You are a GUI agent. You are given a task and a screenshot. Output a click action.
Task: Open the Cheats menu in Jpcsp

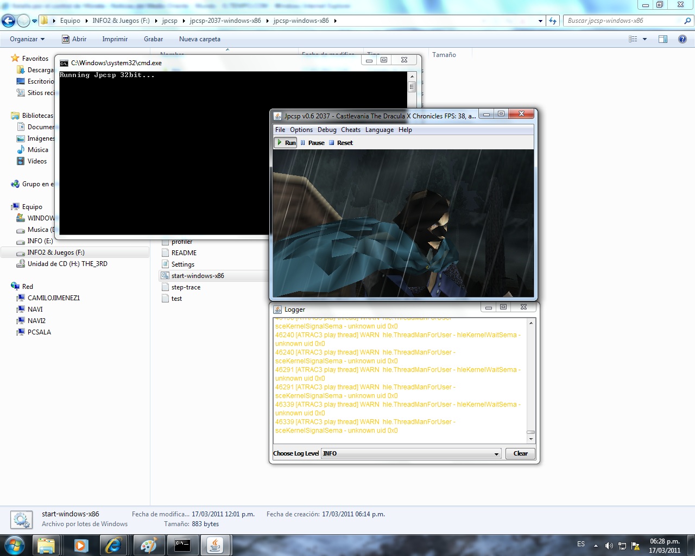click(351, 130)
